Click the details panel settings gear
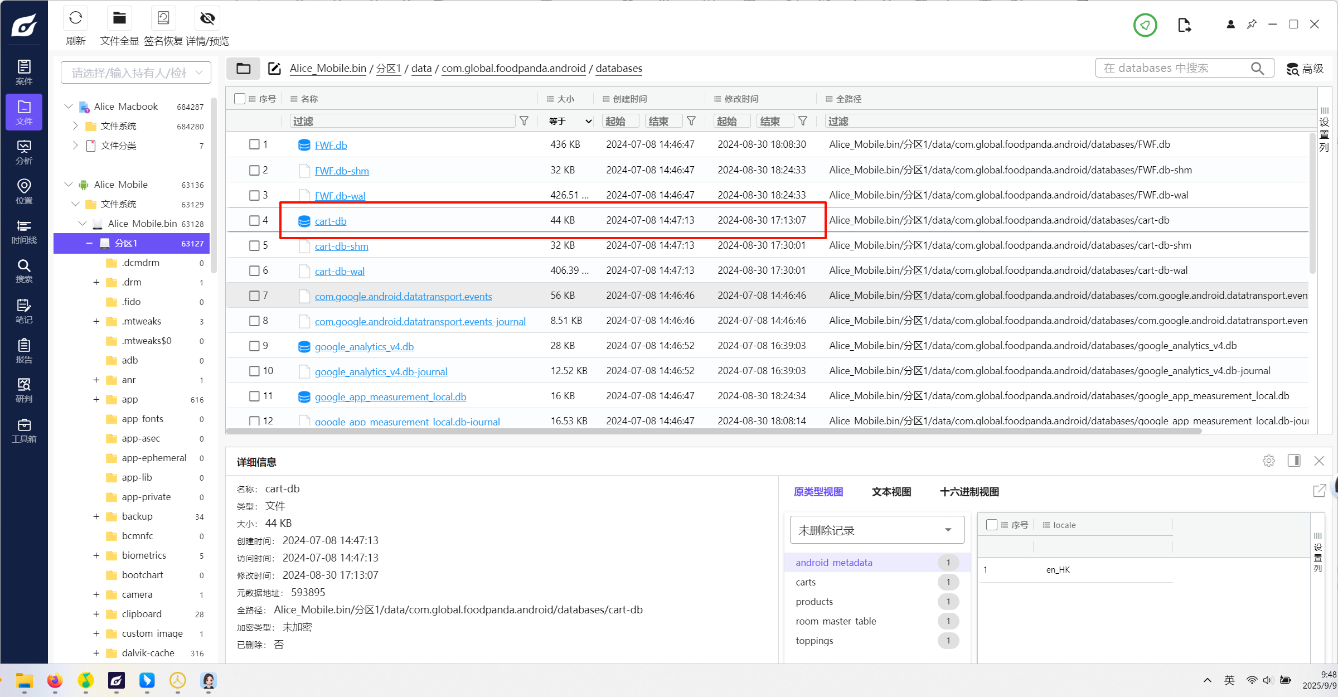Screen dimensions: 1338x697 point(1268,461)
